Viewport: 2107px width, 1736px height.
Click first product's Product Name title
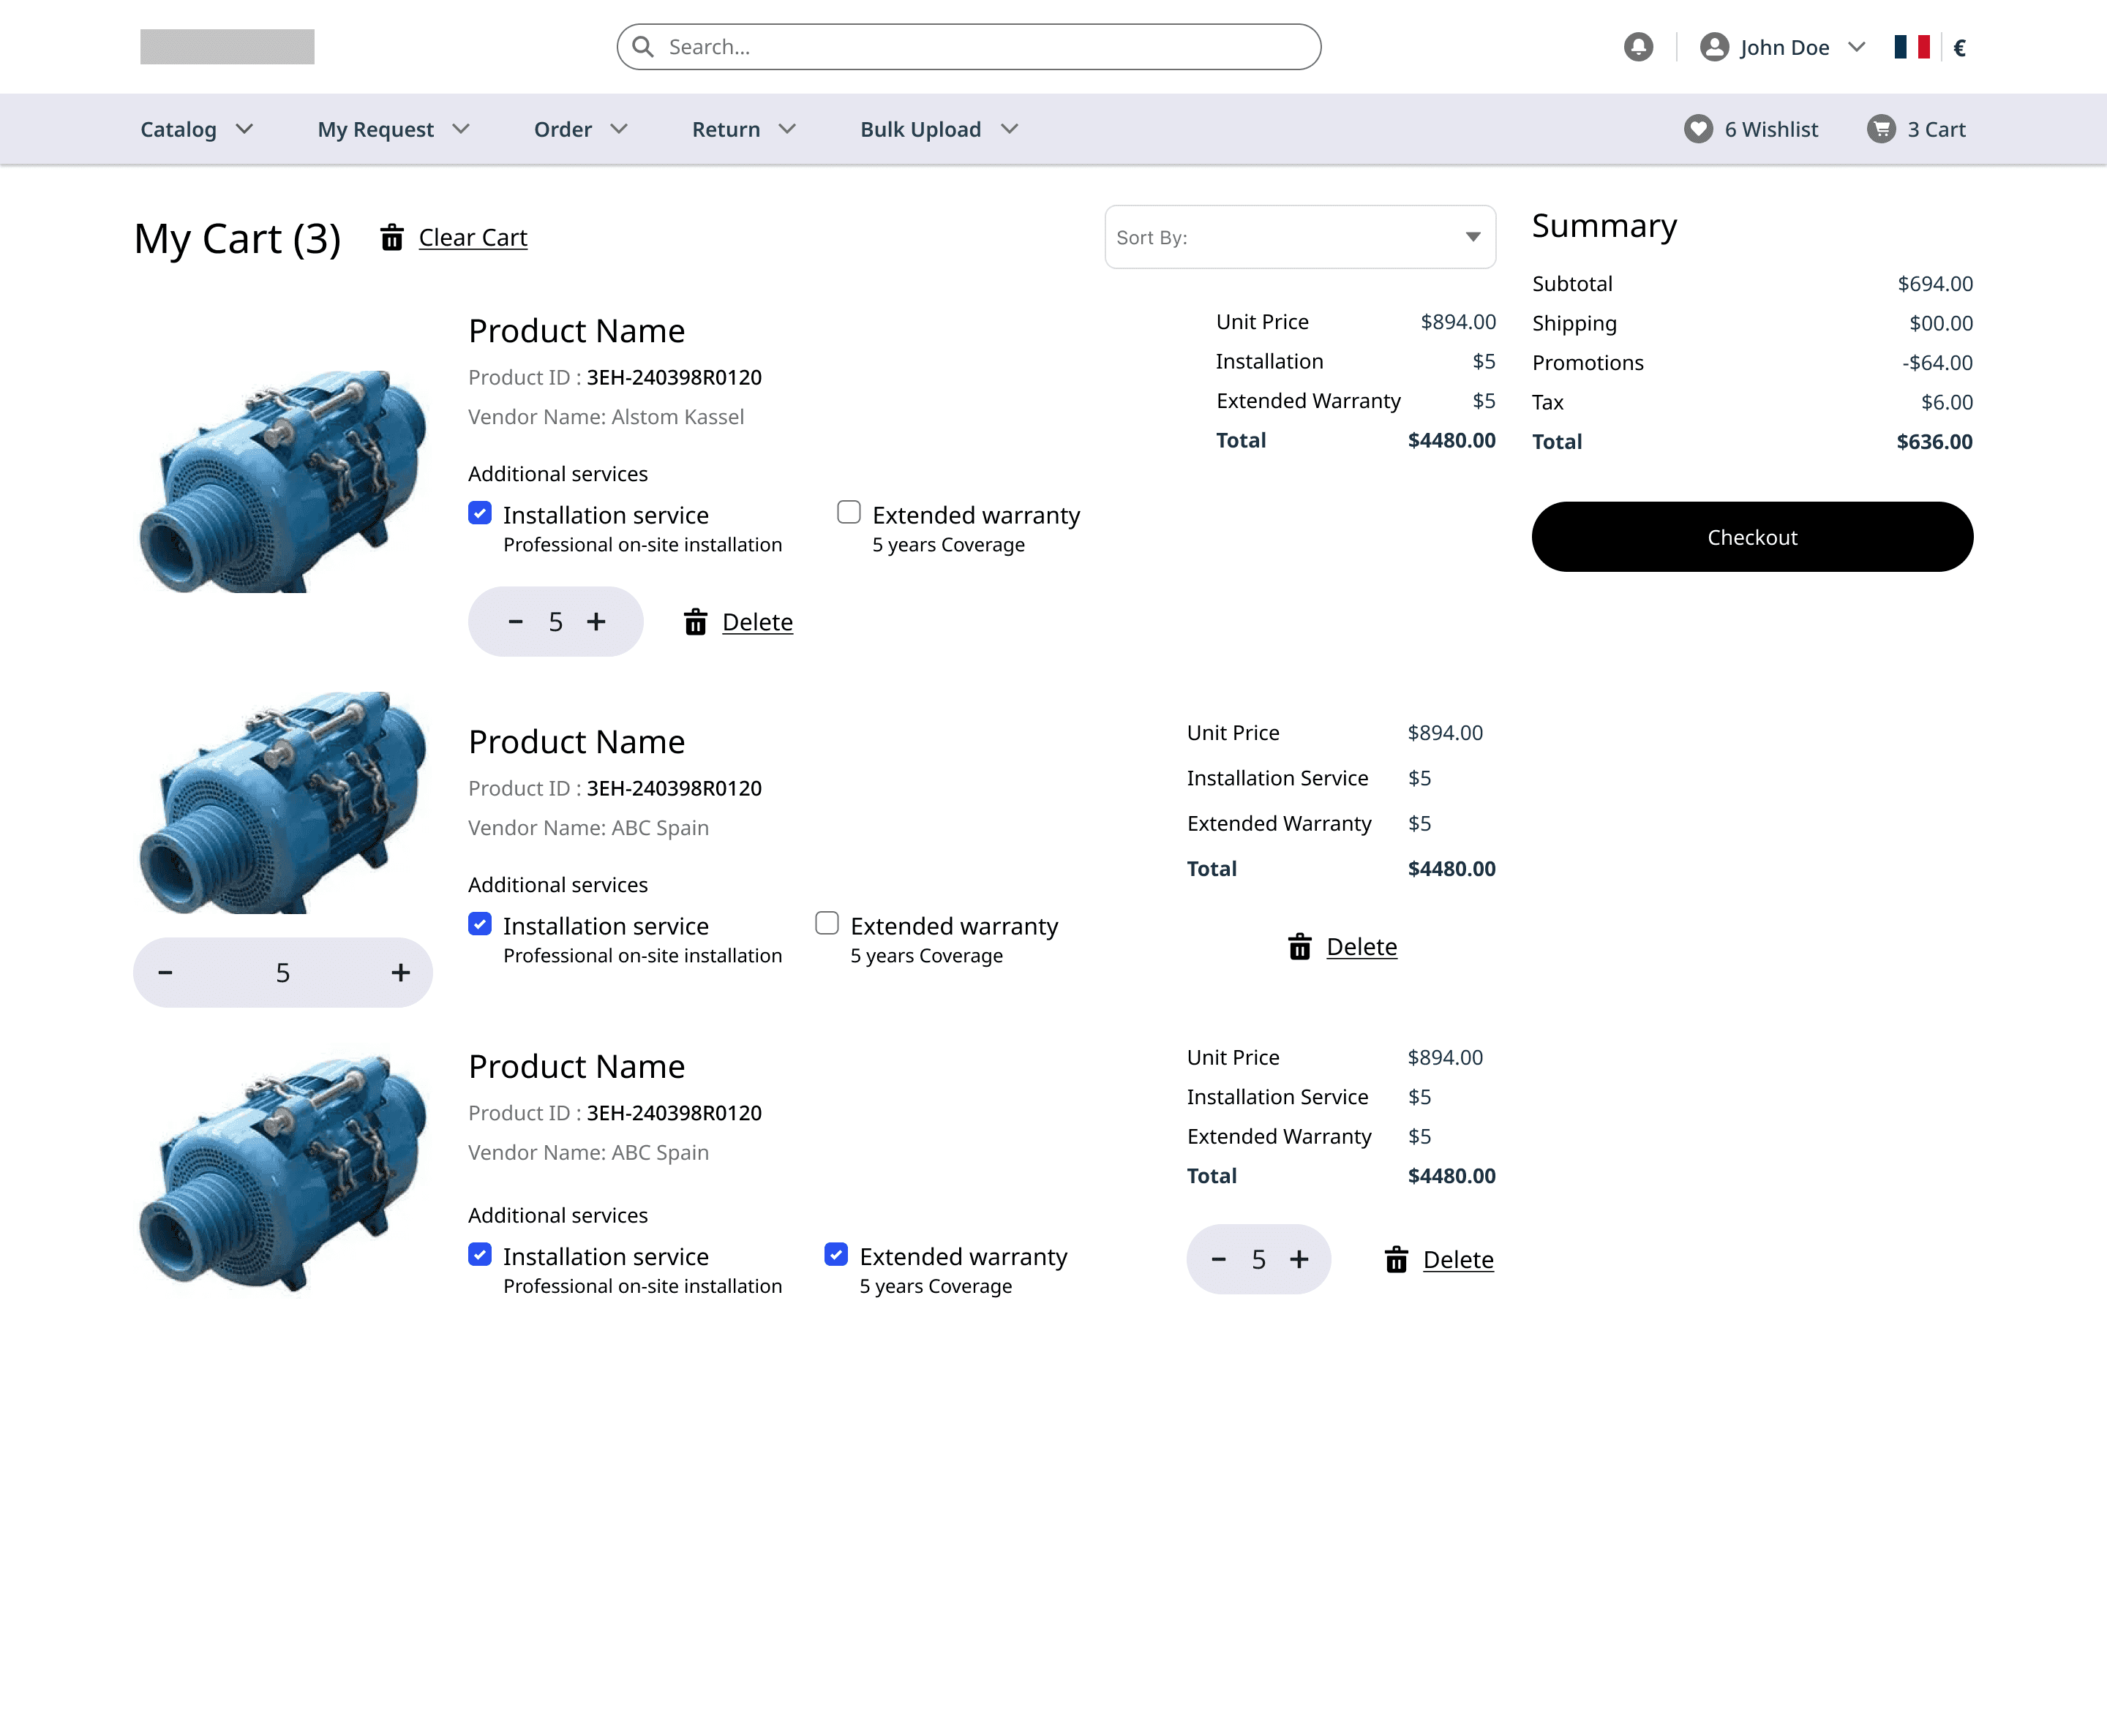pyautogui.click(x=576, y=330)
